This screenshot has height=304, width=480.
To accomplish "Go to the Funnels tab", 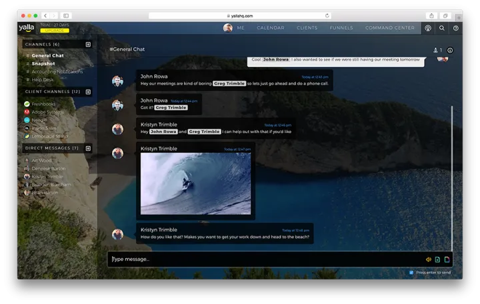I will coord(341,28).
